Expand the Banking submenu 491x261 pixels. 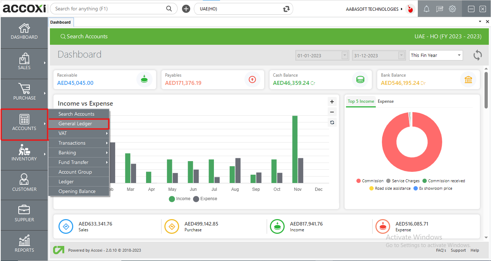pos(79,153)
